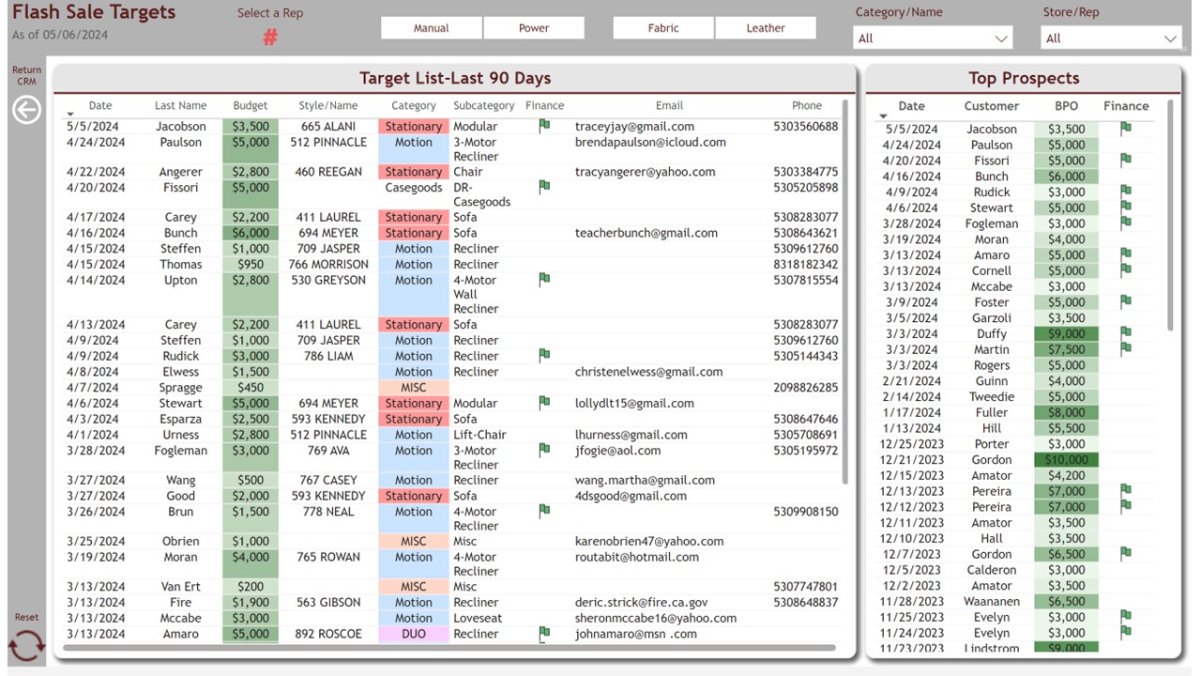
Task: Enable the Leather filter button
Action: (766, 28)
